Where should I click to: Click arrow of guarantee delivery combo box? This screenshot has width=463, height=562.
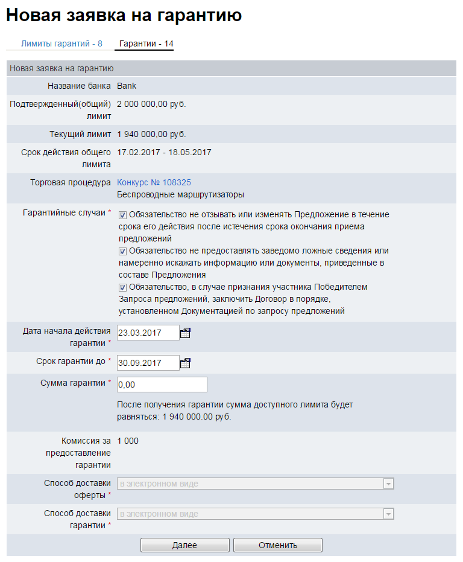389,514
